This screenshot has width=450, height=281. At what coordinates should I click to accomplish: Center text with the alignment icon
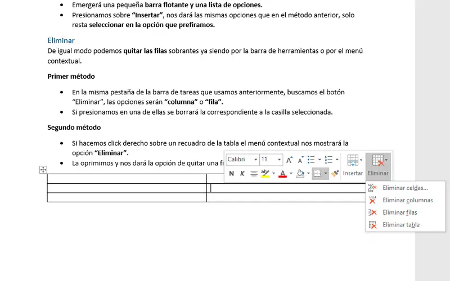(254, 174)
